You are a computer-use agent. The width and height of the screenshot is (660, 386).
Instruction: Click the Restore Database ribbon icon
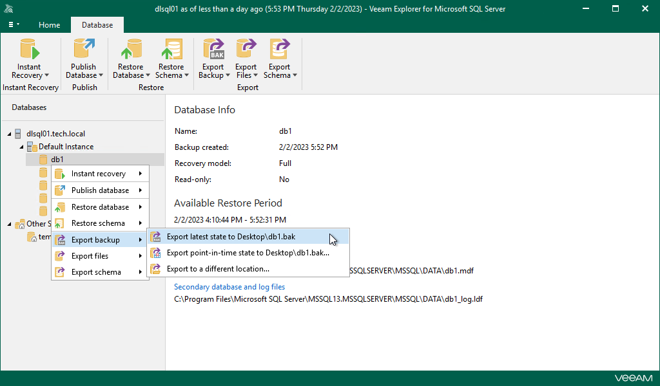click(x=131, y=49)
